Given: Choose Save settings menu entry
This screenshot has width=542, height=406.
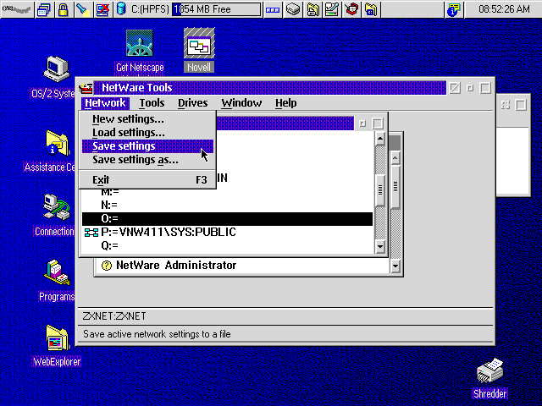Looking at the screenshot, I should point(147,146).
